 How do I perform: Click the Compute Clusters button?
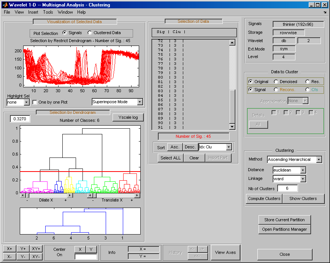click(264, 198)
